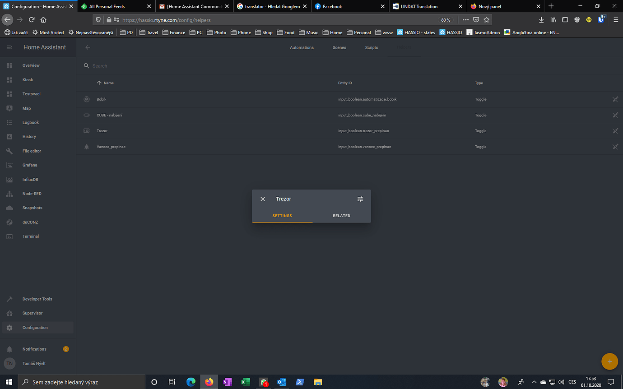This screenshot has height=389, width=623.
Task: Click the settings icon on the Vanoce_prepinac row
Action: [x=615, y=147]
